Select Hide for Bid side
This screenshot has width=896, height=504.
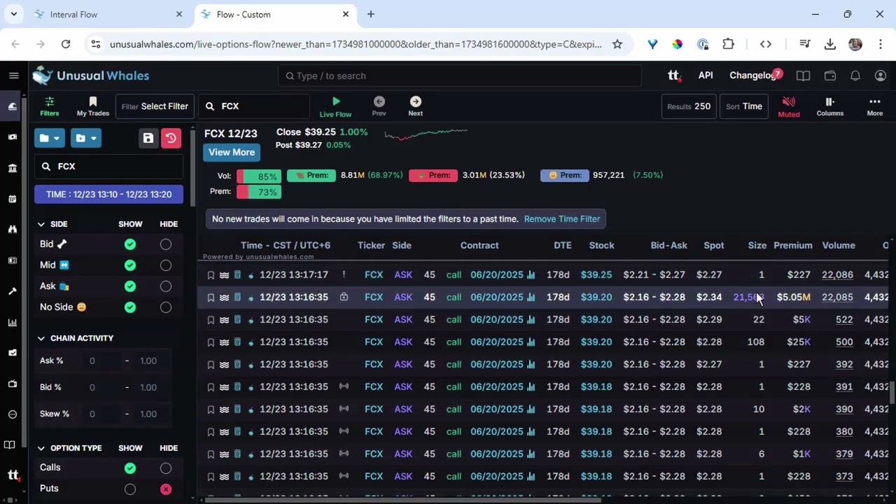(166, 244)
